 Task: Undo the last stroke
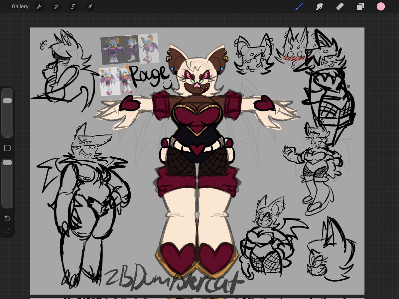[x=7, y=218]
